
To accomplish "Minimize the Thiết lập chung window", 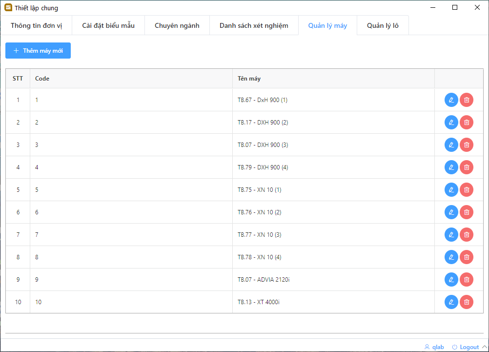I will [433, 7].
